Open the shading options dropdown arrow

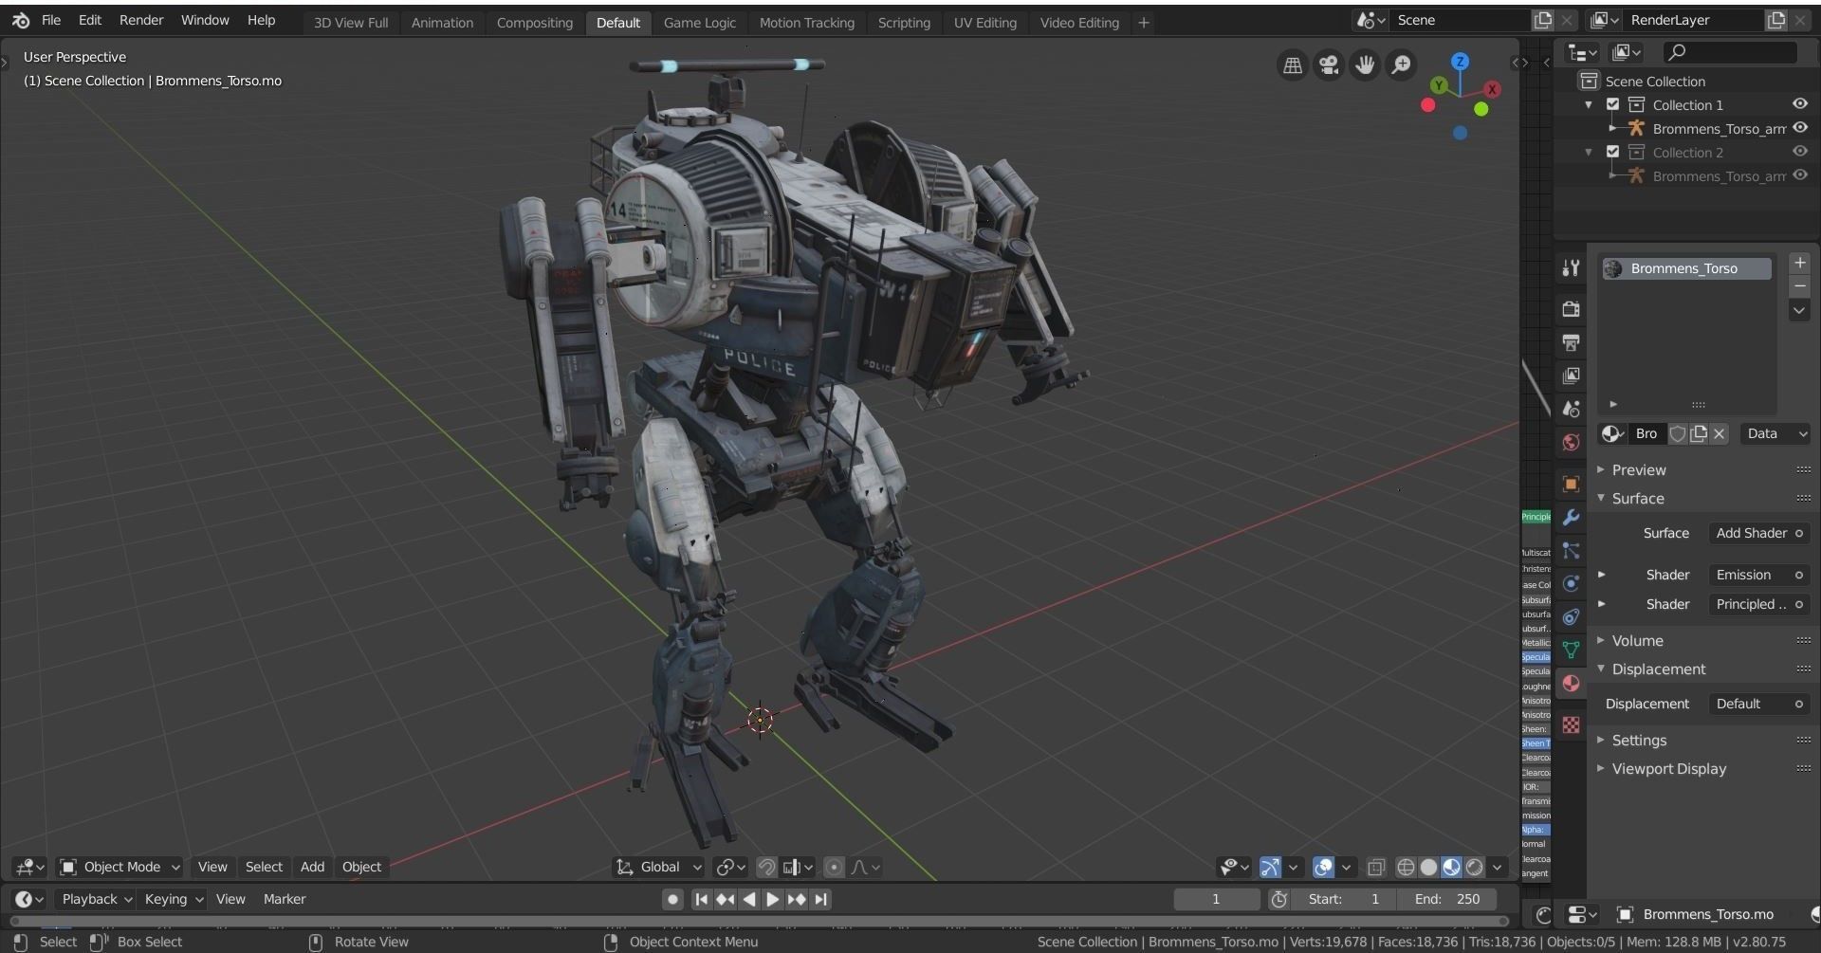click(1498, 867)
